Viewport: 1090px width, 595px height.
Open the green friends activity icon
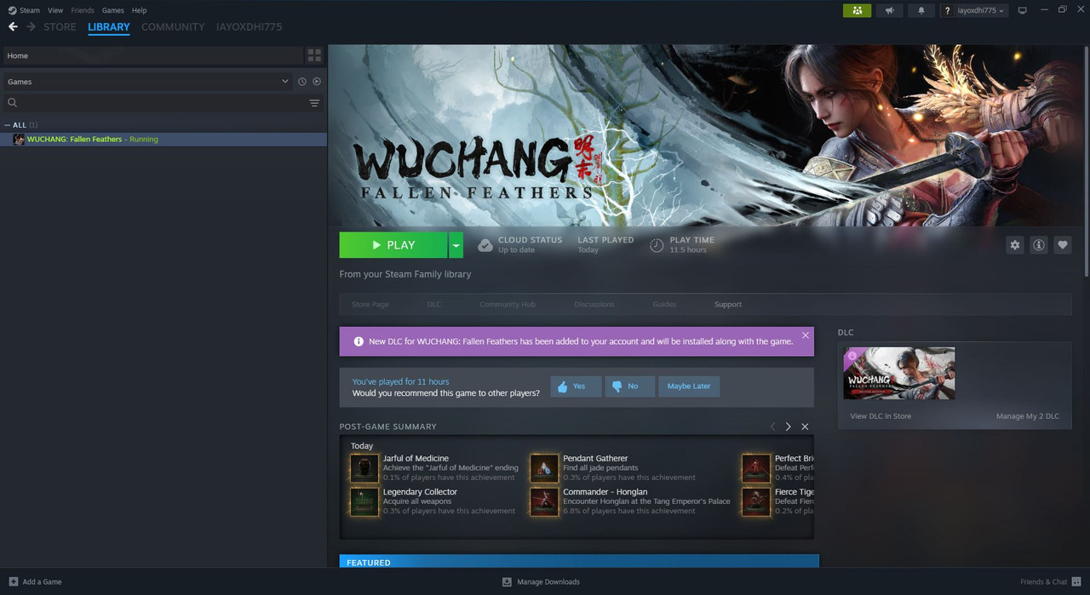pos(857,10)
